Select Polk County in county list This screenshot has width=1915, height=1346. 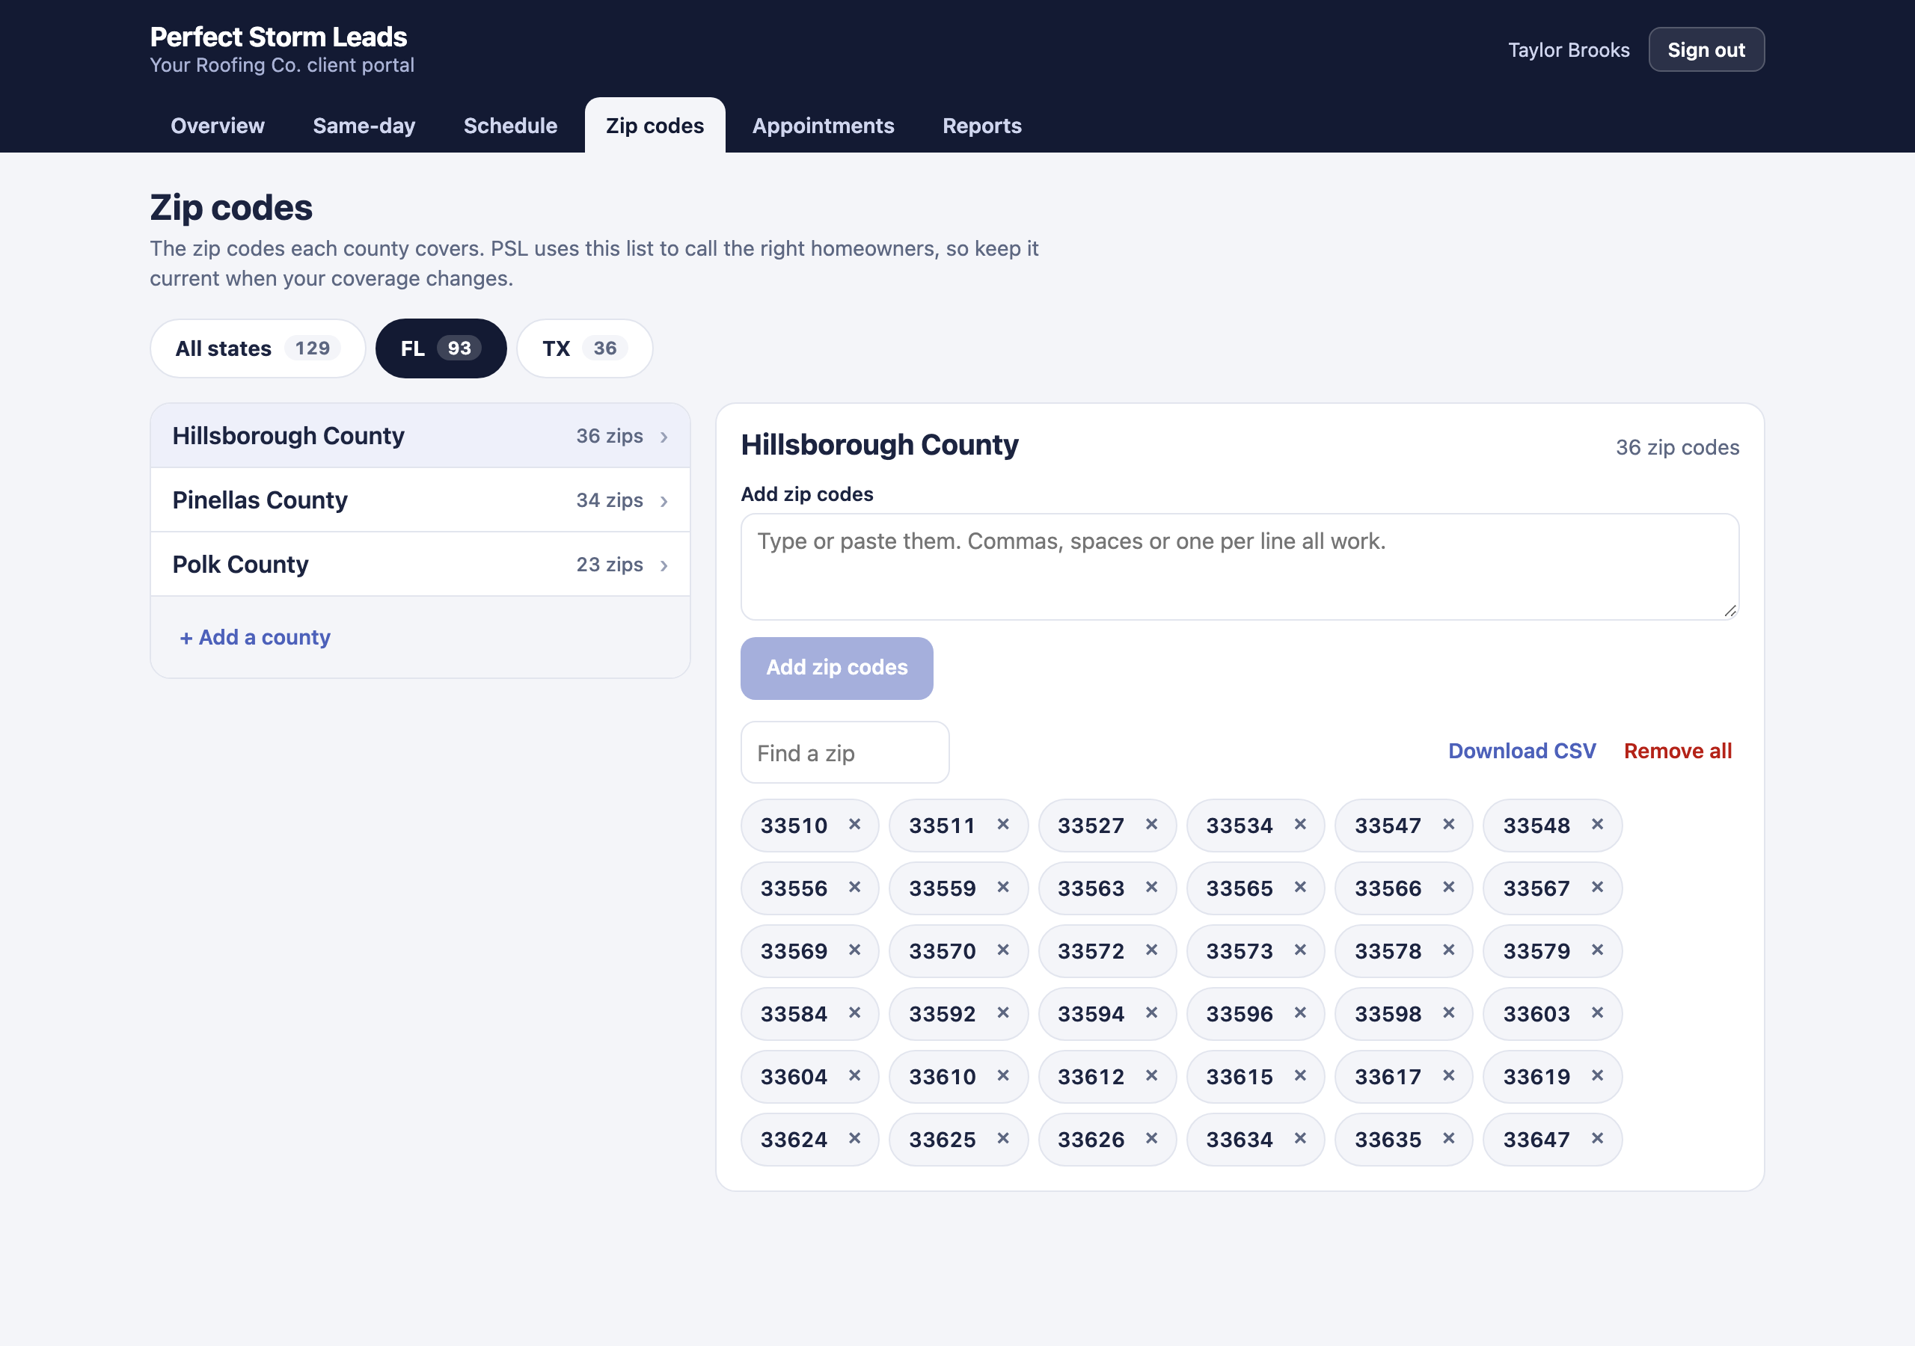[420, 565]
